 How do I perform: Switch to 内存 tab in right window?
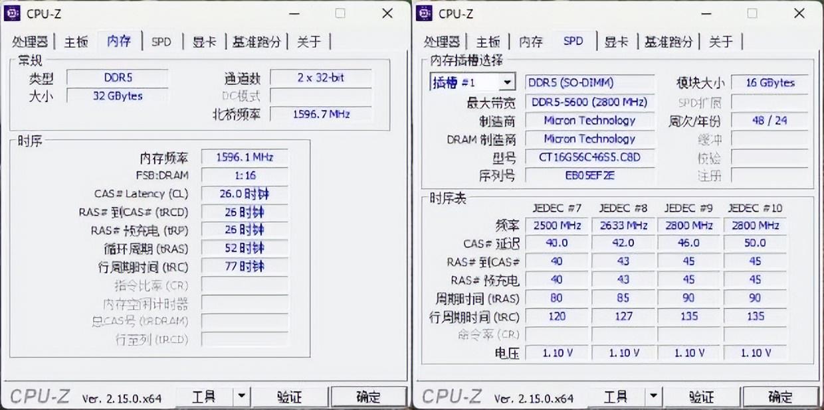coord(530,42)
